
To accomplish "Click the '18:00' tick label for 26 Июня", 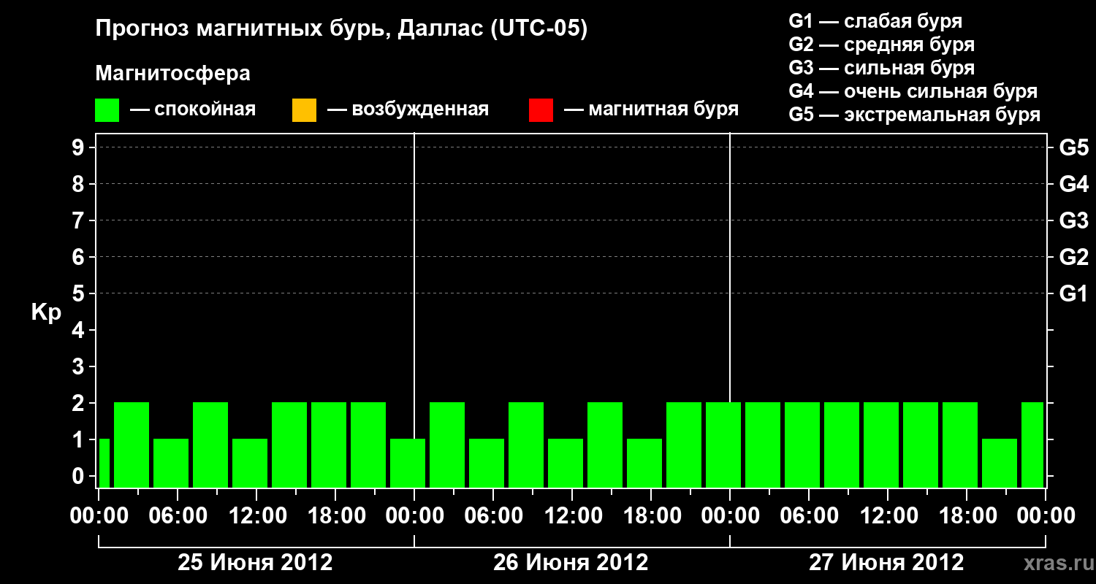I will 651,515.
